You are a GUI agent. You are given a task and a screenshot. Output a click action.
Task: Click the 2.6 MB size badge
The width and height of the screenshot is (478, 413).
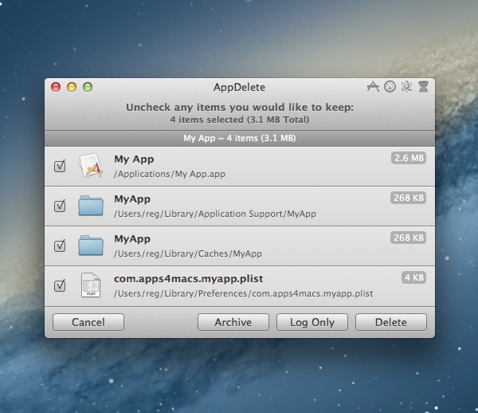pos(408,158)
